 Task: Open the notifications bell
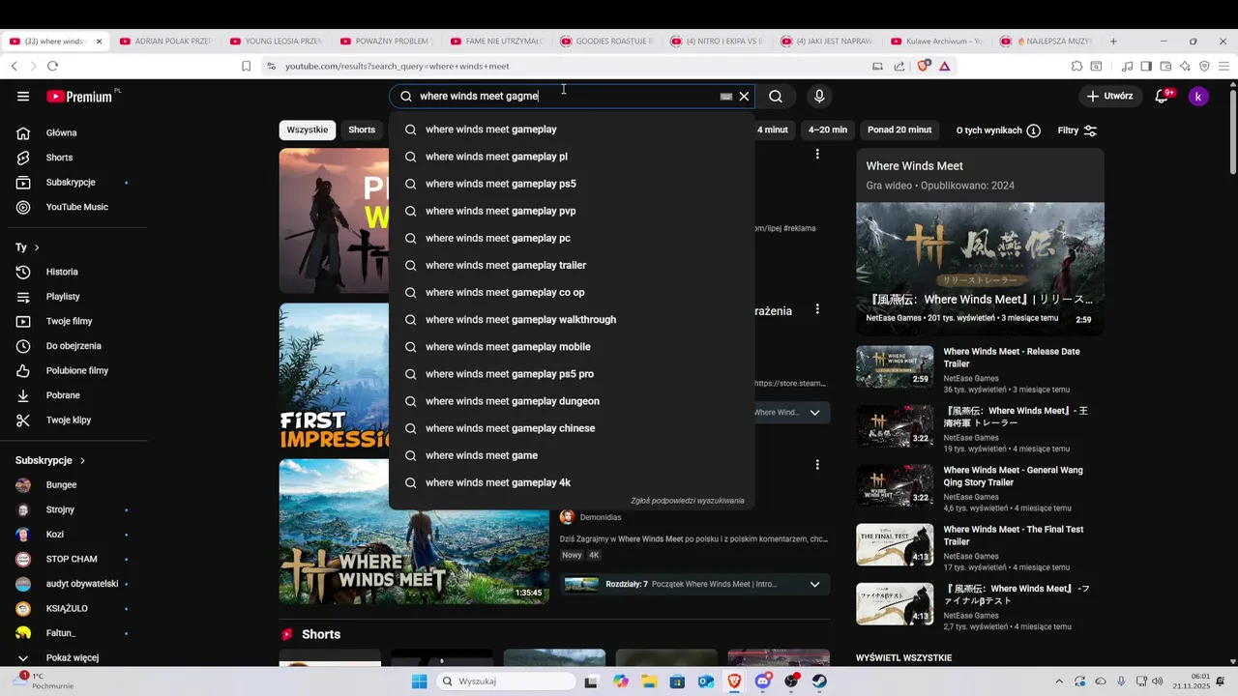pyautogui.click(x=1163, y=96)
